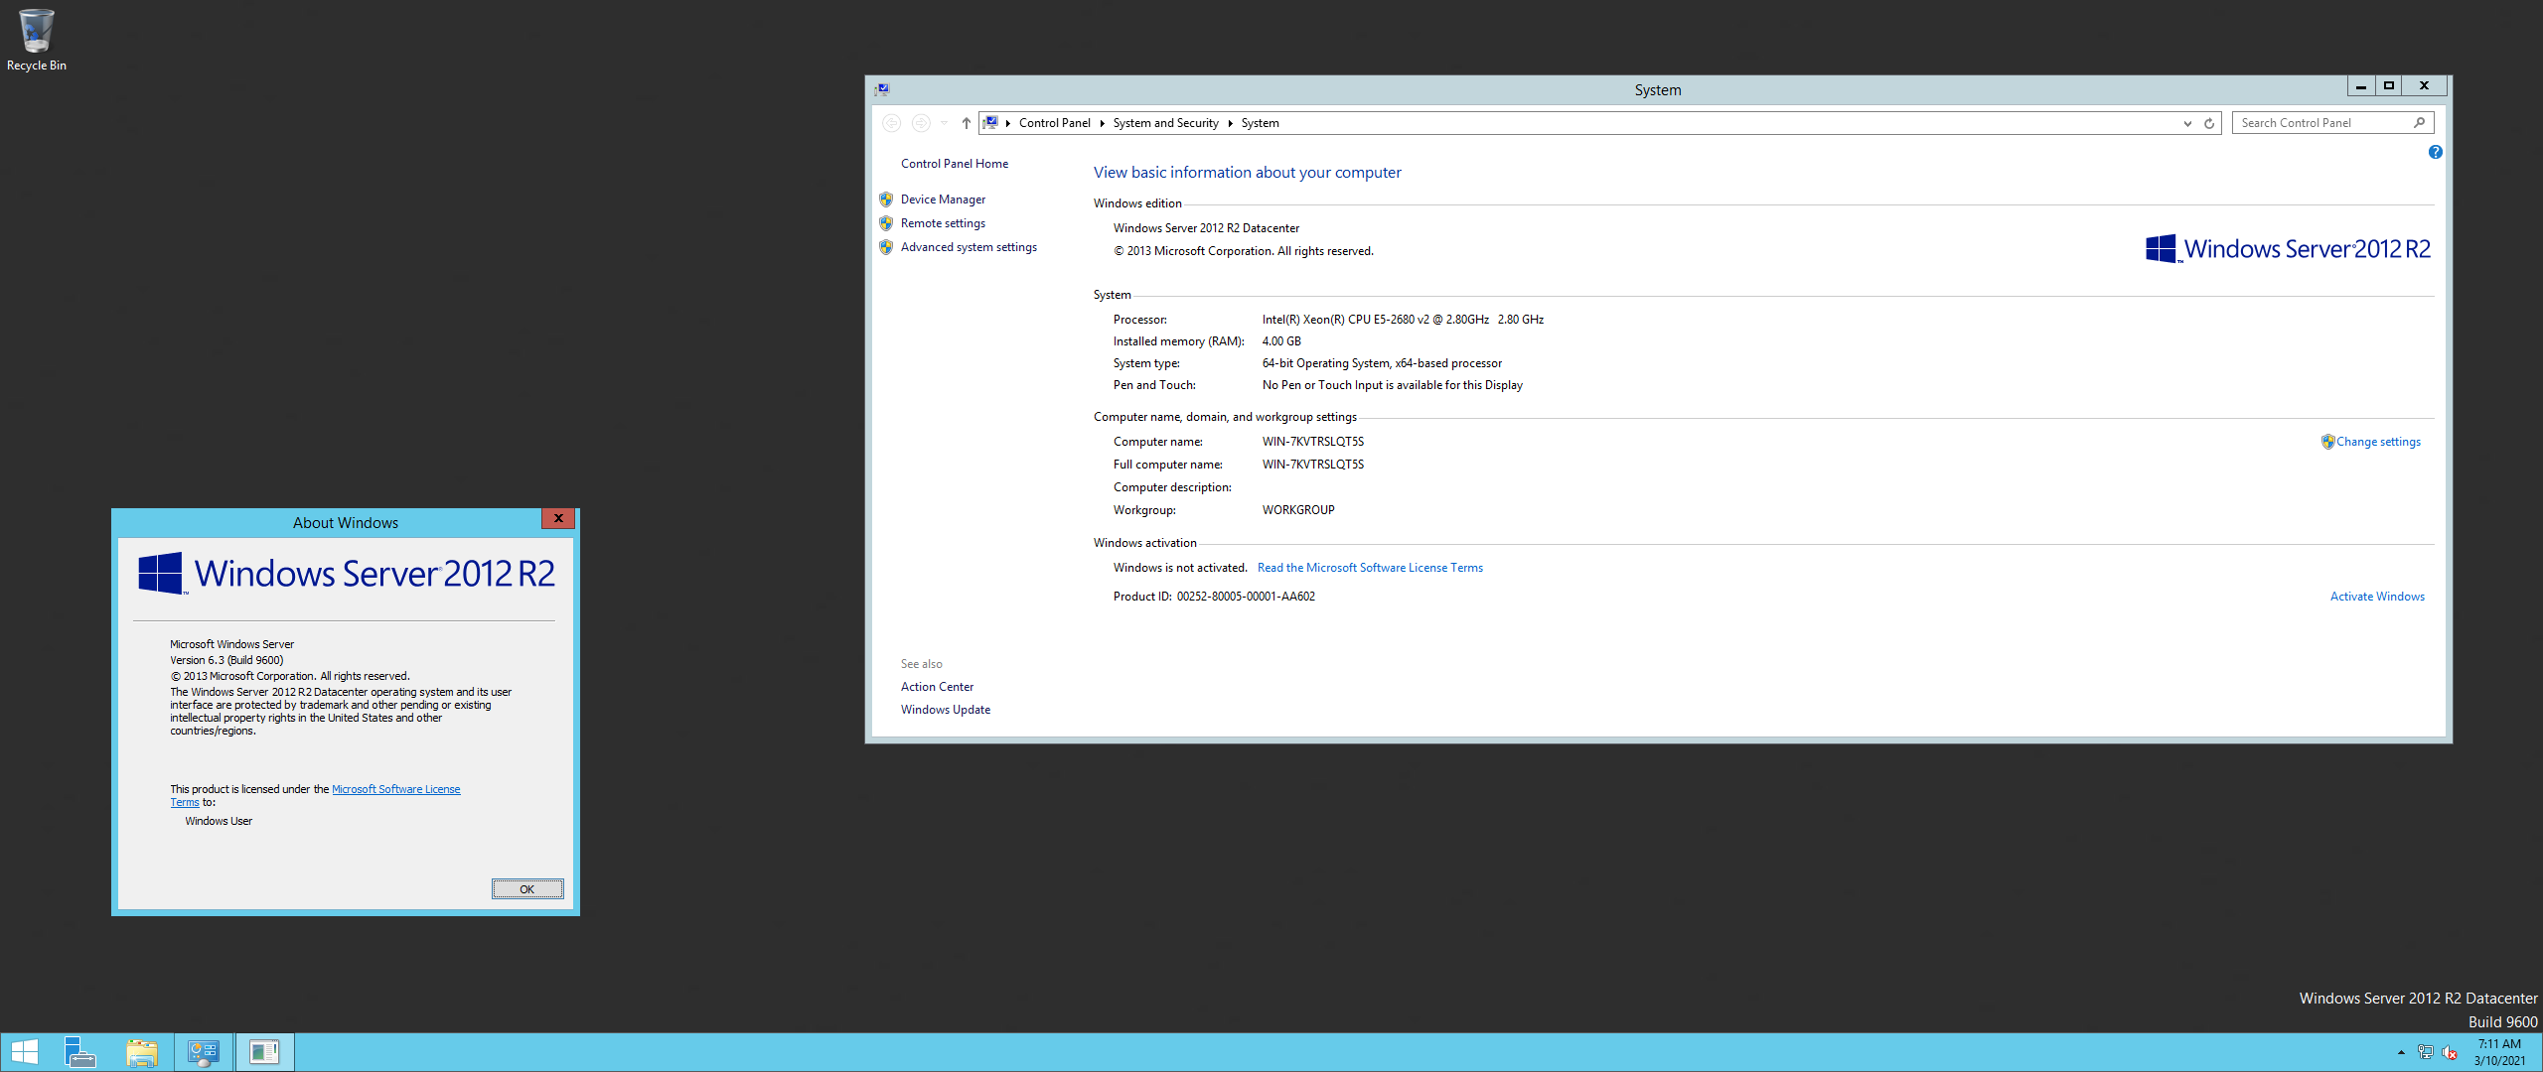Open File Explorer from the taskbar
This screenshot has width=2543, height=1072.
coord(142,1052)
